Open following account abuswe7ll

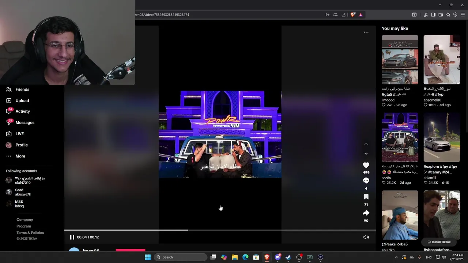18,192
